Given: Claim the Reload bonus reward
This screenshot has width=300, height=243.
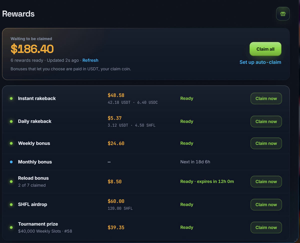Looking at the screenshot, I should pos(266,182).
